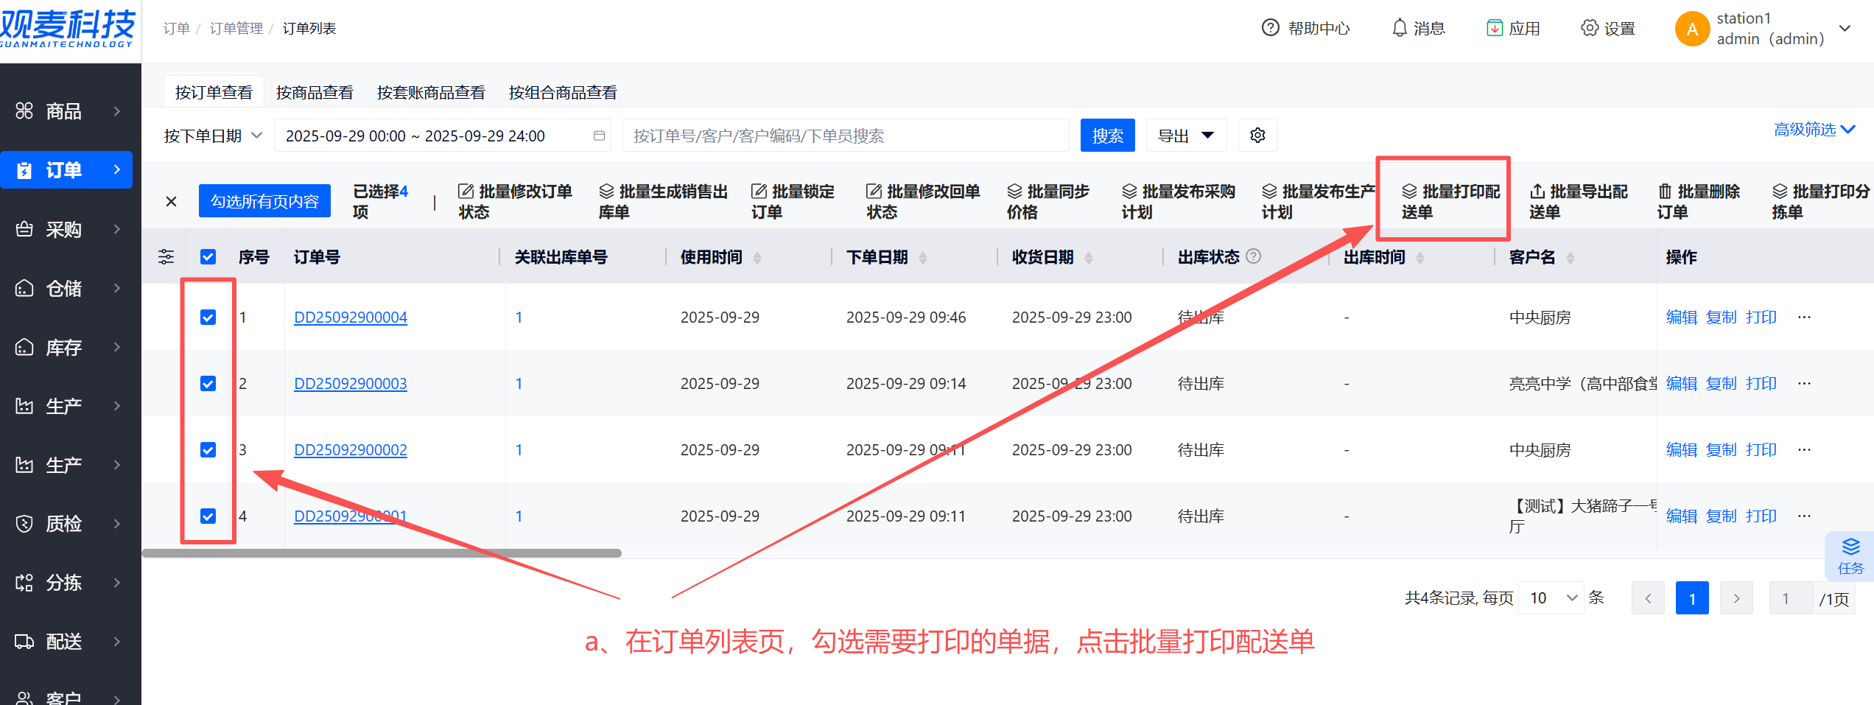Switch to the 按套账商品查看 tab
Viewport: 1874px width, 705px height.
(431, 92)
